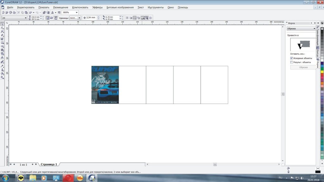Open the Эффекты menu
This screenshot has height=182, width=324.
pyautogui.click(x=97, y=7)
